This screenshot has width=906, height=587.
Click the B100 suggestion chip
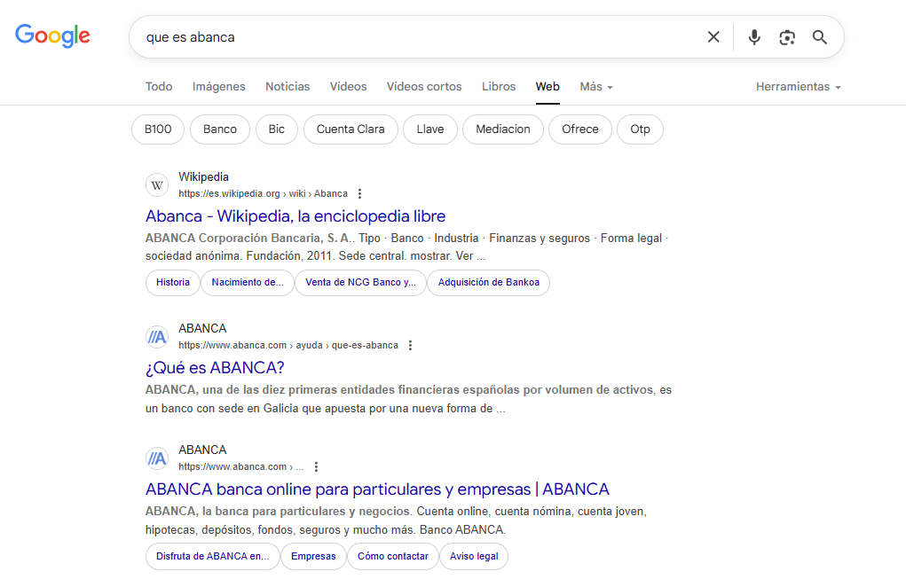158,129
